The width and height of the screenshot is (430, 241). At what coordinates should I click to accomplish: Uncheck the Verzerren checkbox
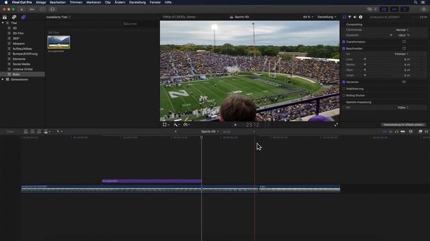(x=343, y=82)
